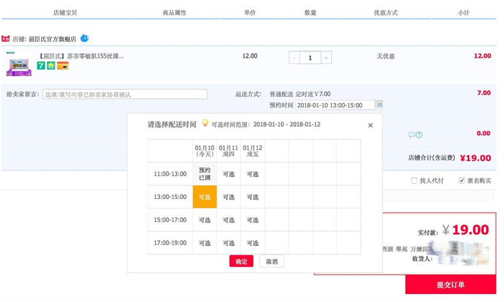504x302 pixels.
Task: Click the orange credit card payment icon
Action: pyautogui.click(x=63, y=66)
